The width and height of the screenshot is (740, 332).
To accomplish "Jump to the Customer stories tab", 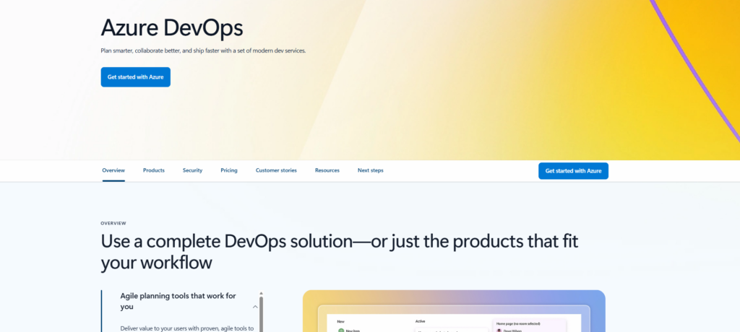I will click(276, 170).
